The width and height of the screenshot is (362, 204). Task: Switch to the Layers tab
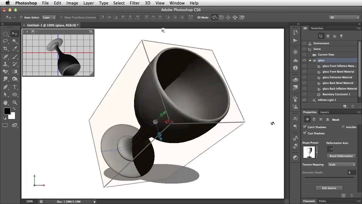pos(324,112)
